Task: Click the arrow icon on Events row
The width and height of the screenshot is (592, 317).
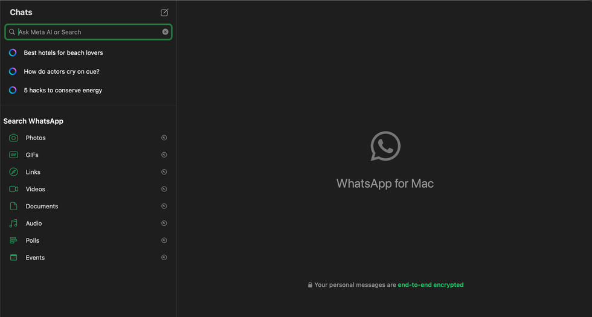Action: point(164,258)
